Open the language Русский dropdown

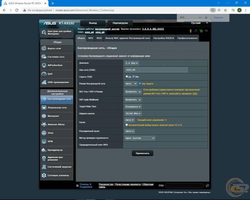(196, 23)
